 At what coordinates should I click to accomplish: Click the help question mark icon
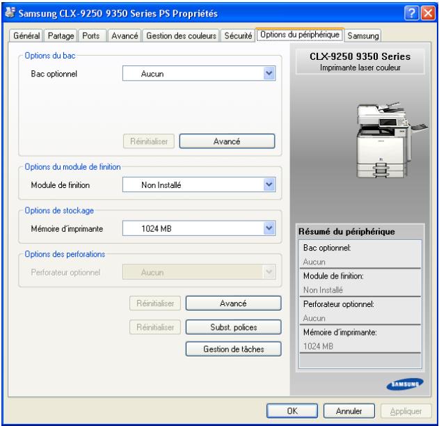pyautogui.click(x=412, y=13)
